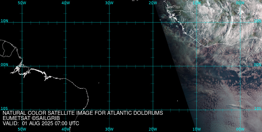This screenshot has height=132, width=262.
Task: Click the 40W label along the top edge
Action: tap(66, 3)
